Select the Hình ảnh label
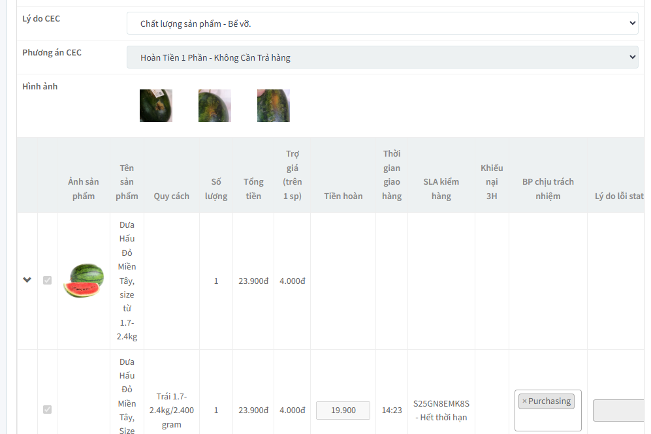Screen dimensions: 651x434 click(x=40, y=86)
